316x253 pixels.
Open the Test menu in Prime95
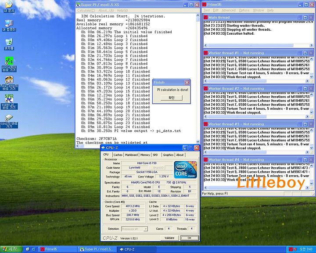pyautogui.click(x=206, y=10)
